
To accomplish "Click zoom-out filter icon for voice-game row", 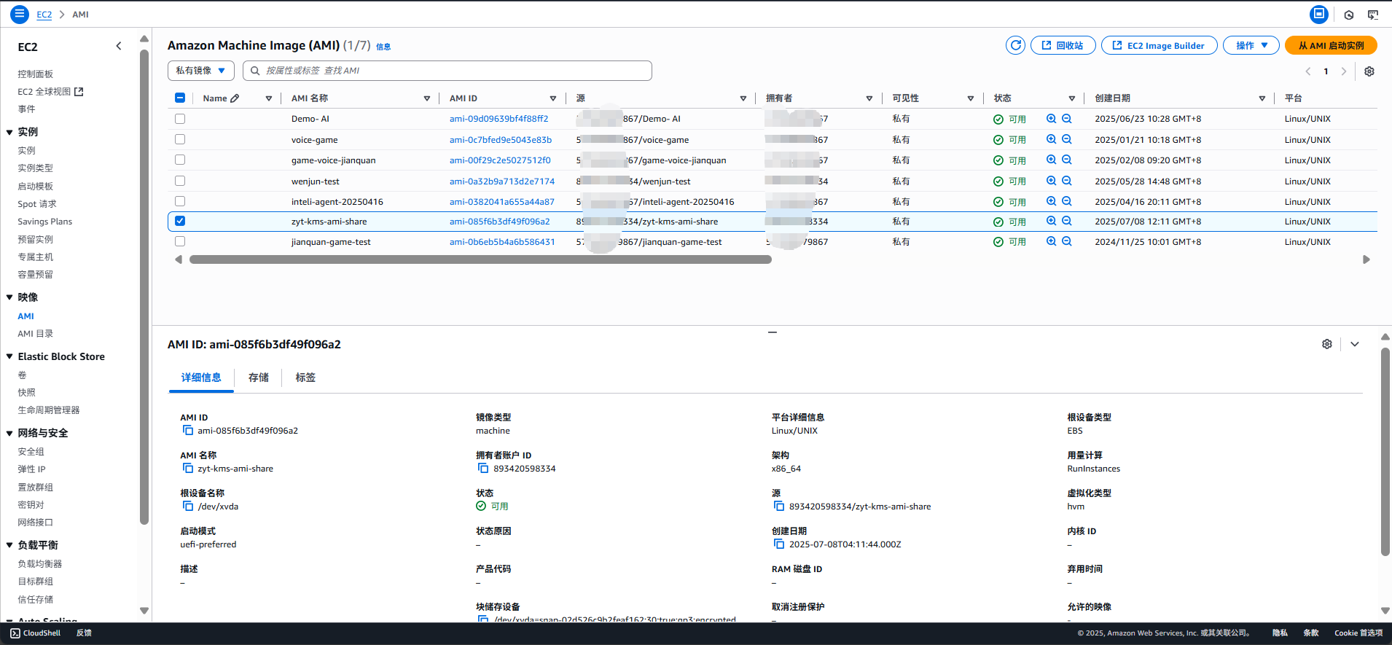I will (x=1067, y=139).
